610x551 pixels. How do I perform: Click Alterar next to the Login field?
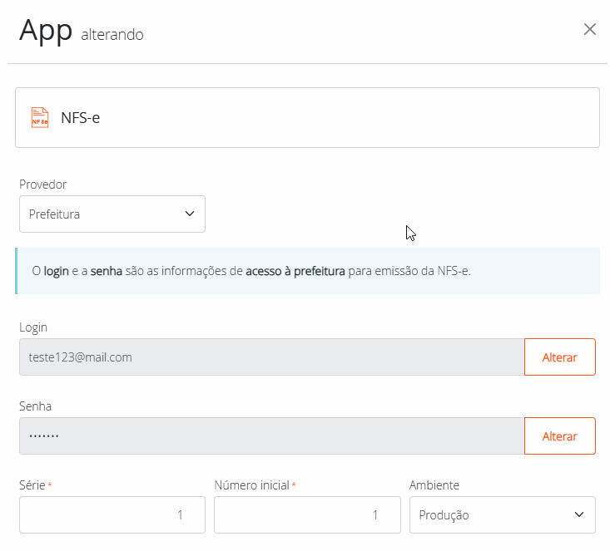click(559, 357)
